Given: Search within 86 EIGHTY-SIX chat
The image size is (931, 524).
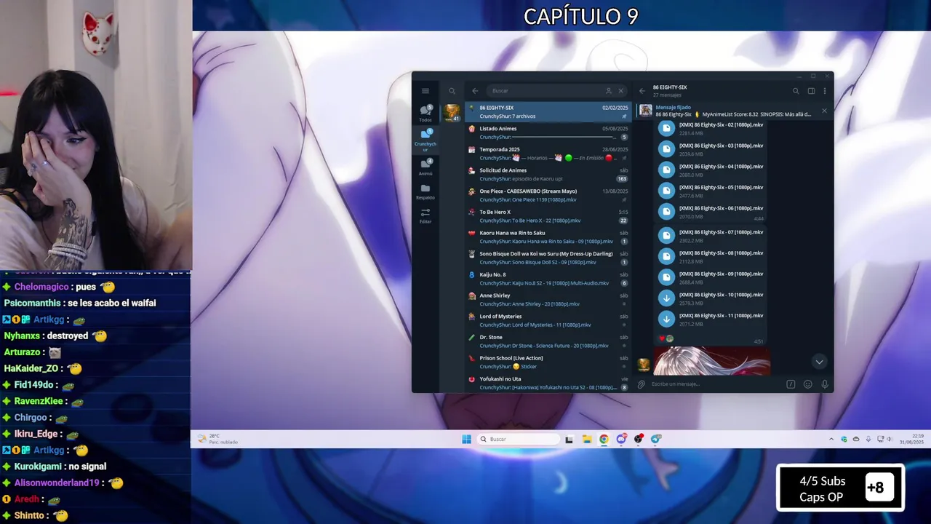Looking at the screenshot, I should pyautogui.click(x=796, y=91).
